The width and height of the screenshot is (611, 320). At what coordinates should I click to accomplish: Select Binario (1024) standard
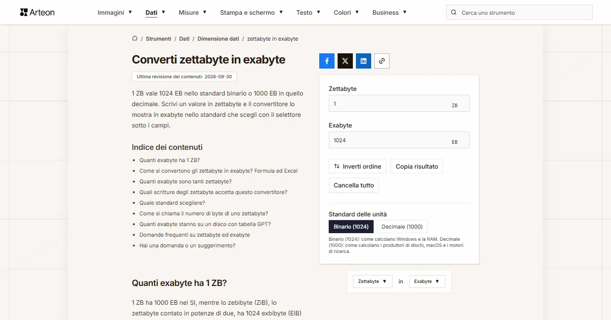351,227
